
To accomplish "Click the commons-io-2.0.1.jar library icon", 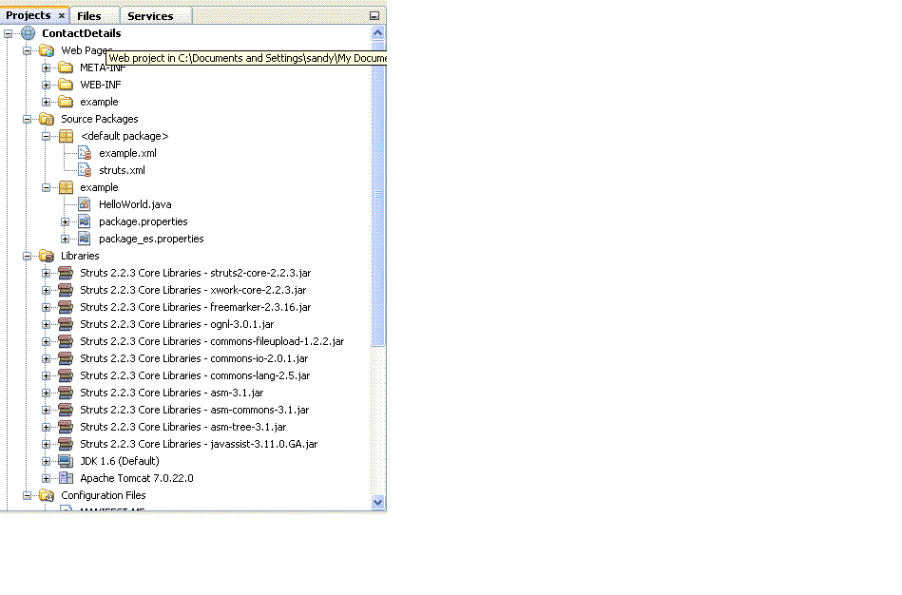I will (66, 358).
